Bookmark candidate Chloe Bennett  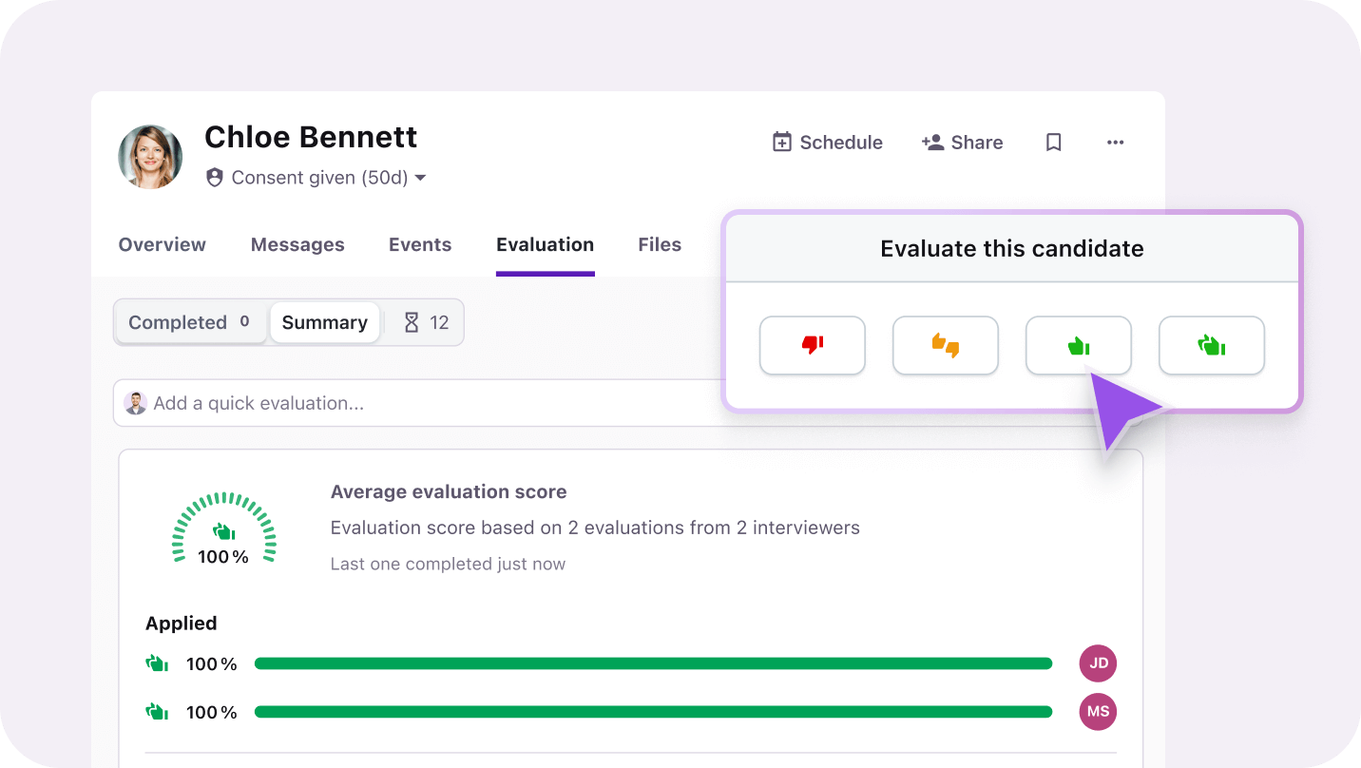pos(1053,143)
